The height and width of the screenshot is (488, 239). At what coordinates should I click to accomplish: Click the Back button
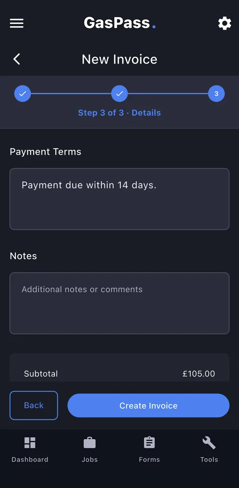(x=34, y=405)
